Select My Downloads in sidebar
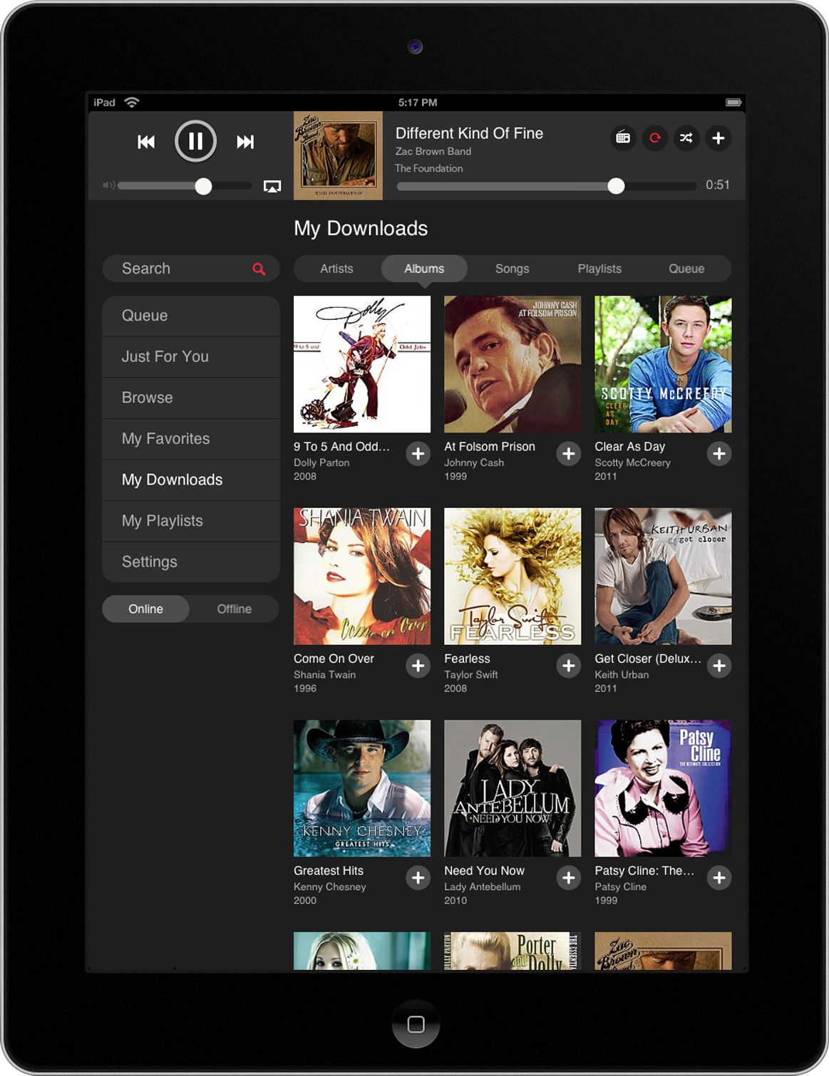This screenshot has width=829, height=1076. coord(191,480)
